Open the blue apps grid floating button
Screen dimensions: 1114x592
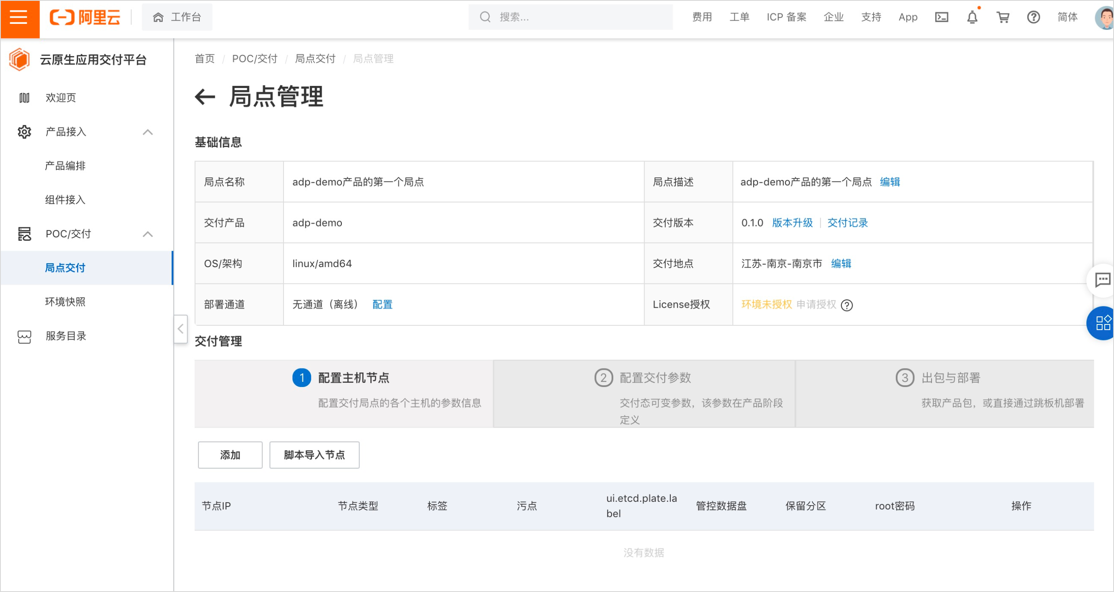pos(1102,323)
